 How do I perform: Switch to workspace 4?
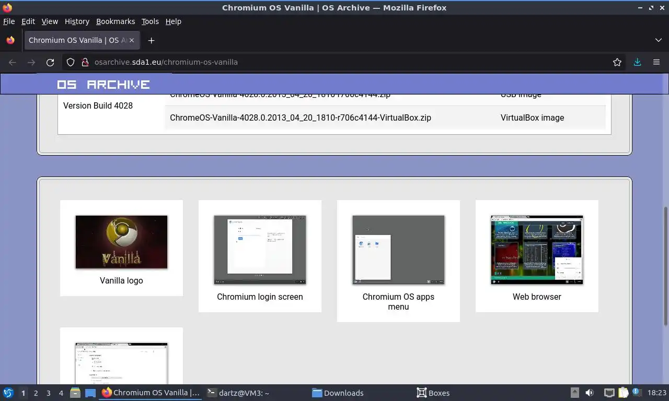[x=61, y=393]
